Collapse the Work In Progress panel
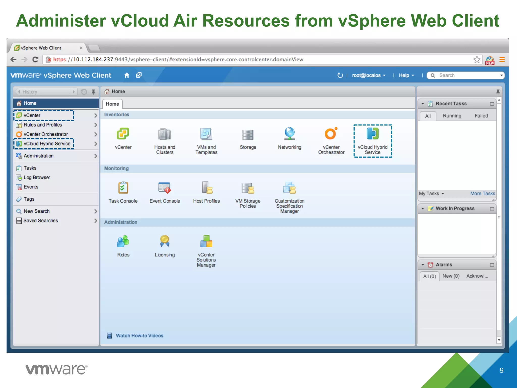This screenshot has height=388, width=517. click(423, 208)
